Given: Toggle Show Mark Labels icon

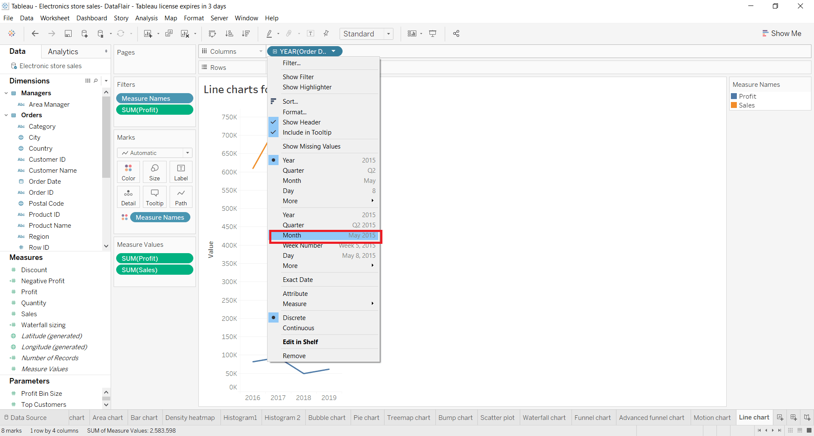Looking at the screenshot, I should click(310, 33).
